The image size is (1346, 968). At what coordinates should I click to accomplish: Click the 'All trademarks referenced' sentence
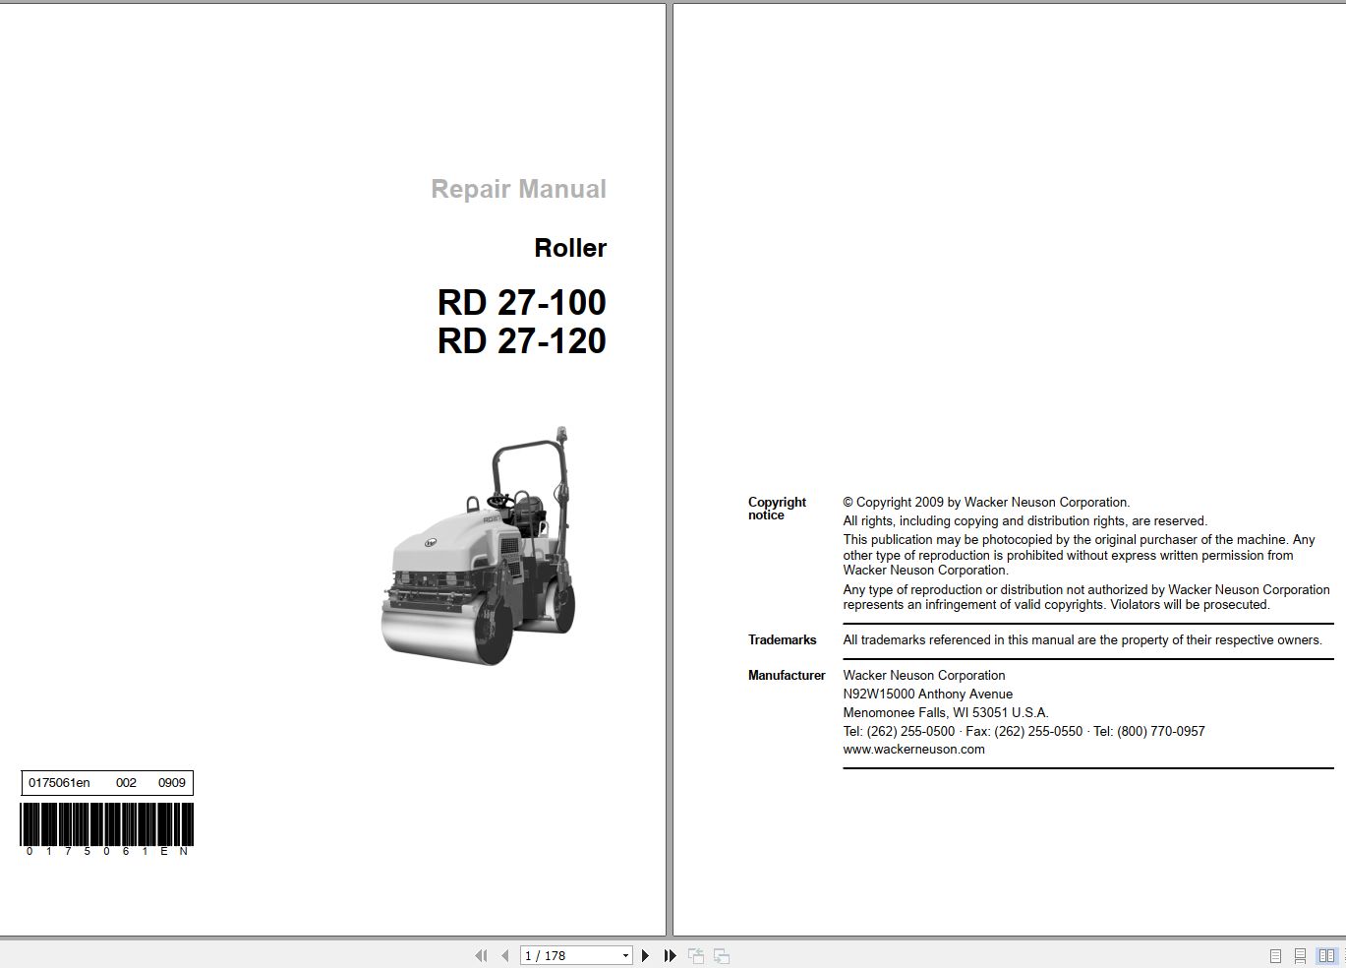tap(1083, 639)
